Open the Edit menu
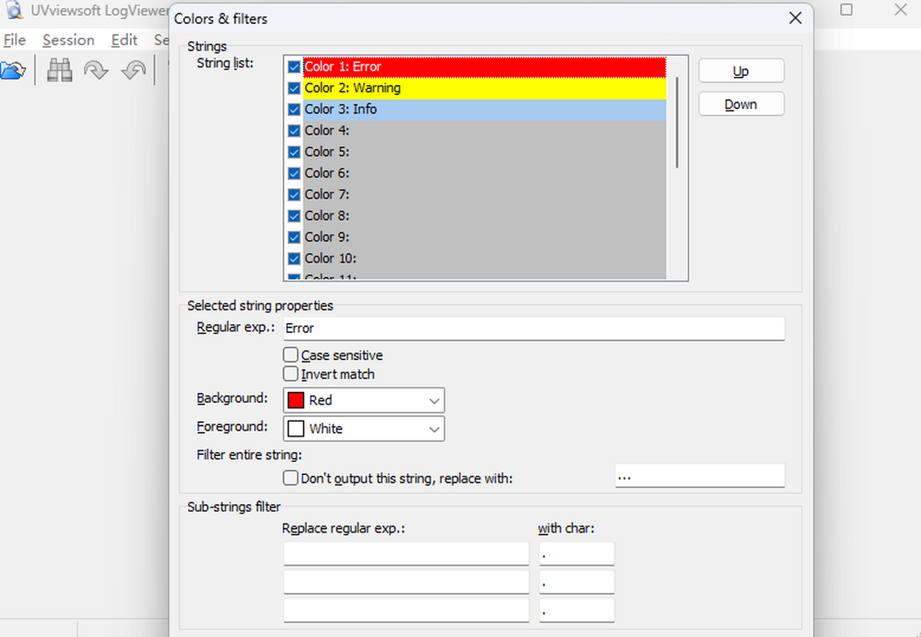This screenshot has width=921, height=637. click(x=124, y=40)
